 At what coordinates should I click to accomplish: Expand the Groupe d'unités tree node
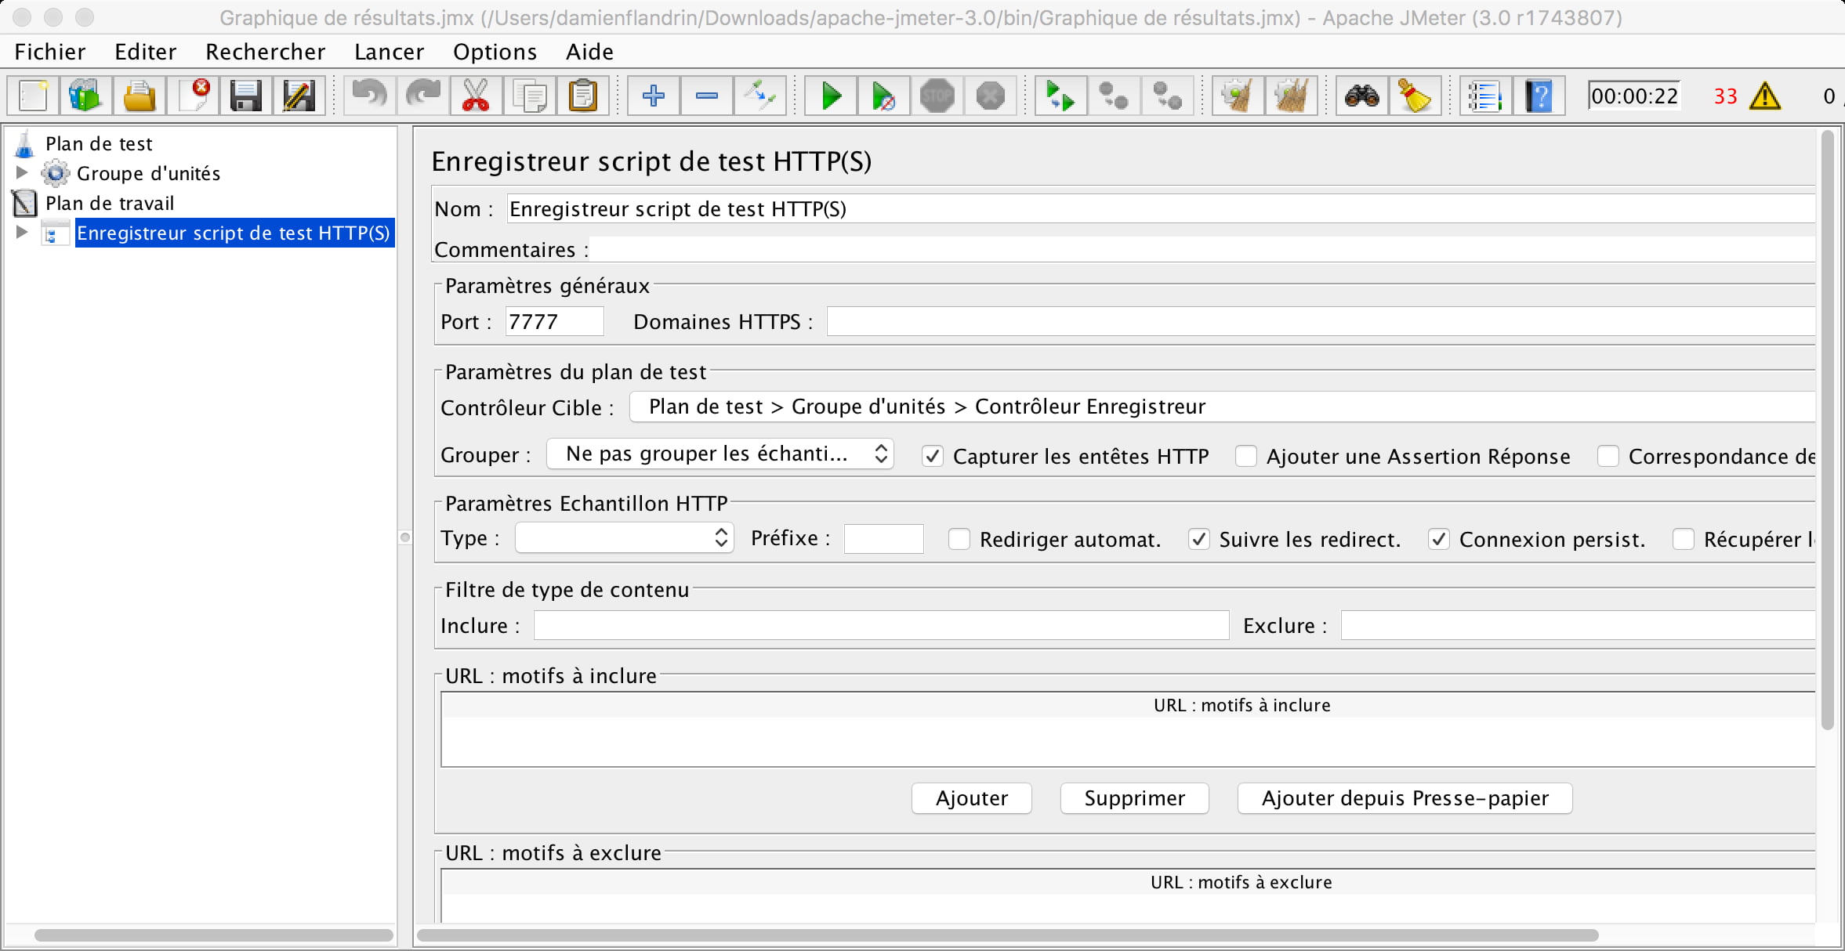[22, 172]
